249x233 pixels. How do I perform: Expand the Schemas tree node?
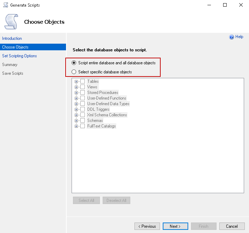[x=76, y=121]
